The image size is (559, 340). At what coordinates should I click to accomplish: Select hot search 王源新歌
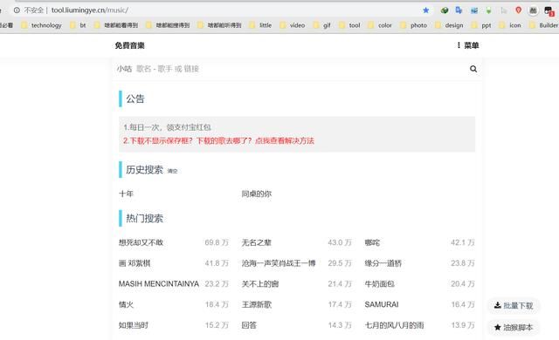coord(257,304)
